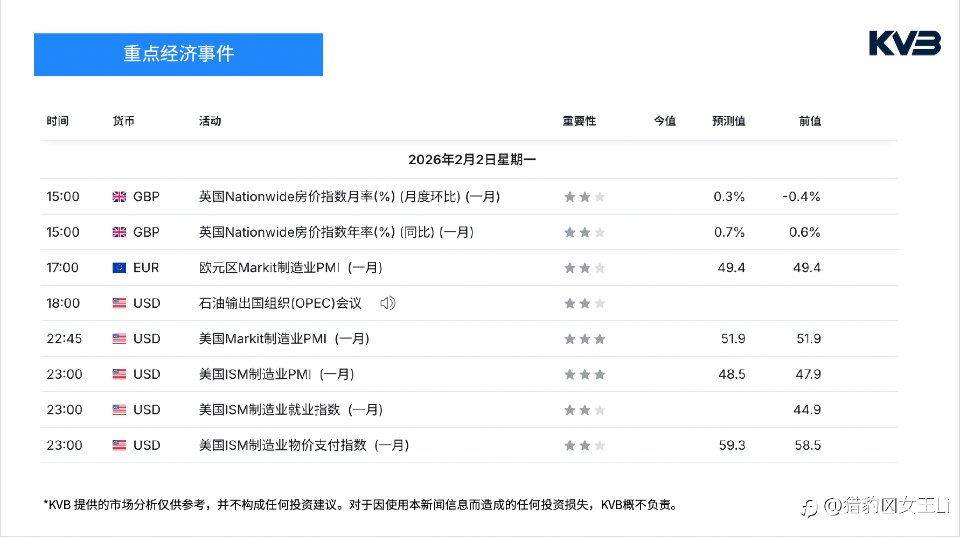Screen dimensions: 960x537
Task: Open 石油输出国组织(OPEC)会议 event
Action: tap(280, 303)
